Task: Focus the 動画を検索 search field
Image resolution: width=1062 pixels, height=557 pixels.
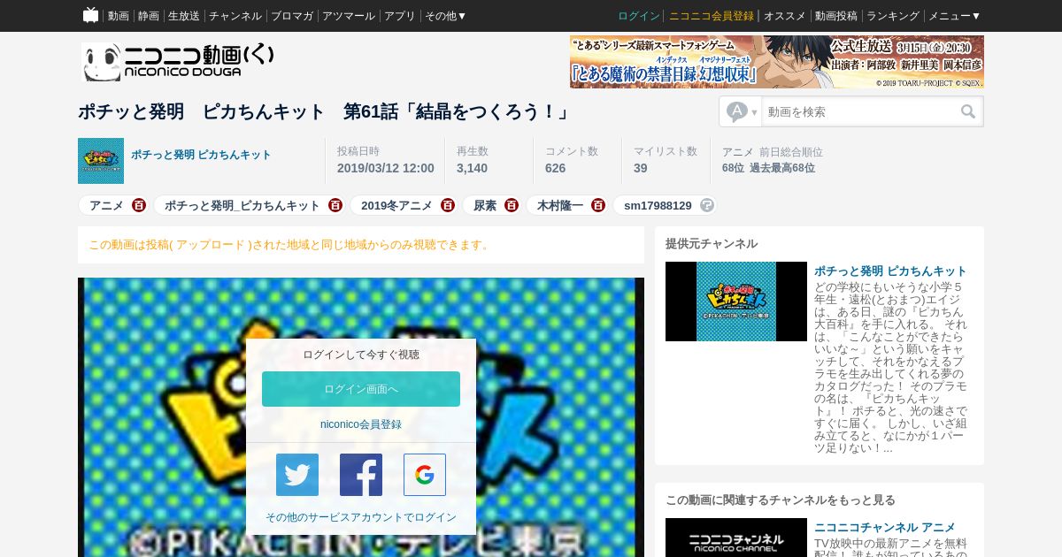Action: [859, 111]
